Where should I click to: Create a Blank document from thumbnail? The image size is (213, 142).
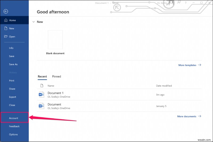pos(55,40)
